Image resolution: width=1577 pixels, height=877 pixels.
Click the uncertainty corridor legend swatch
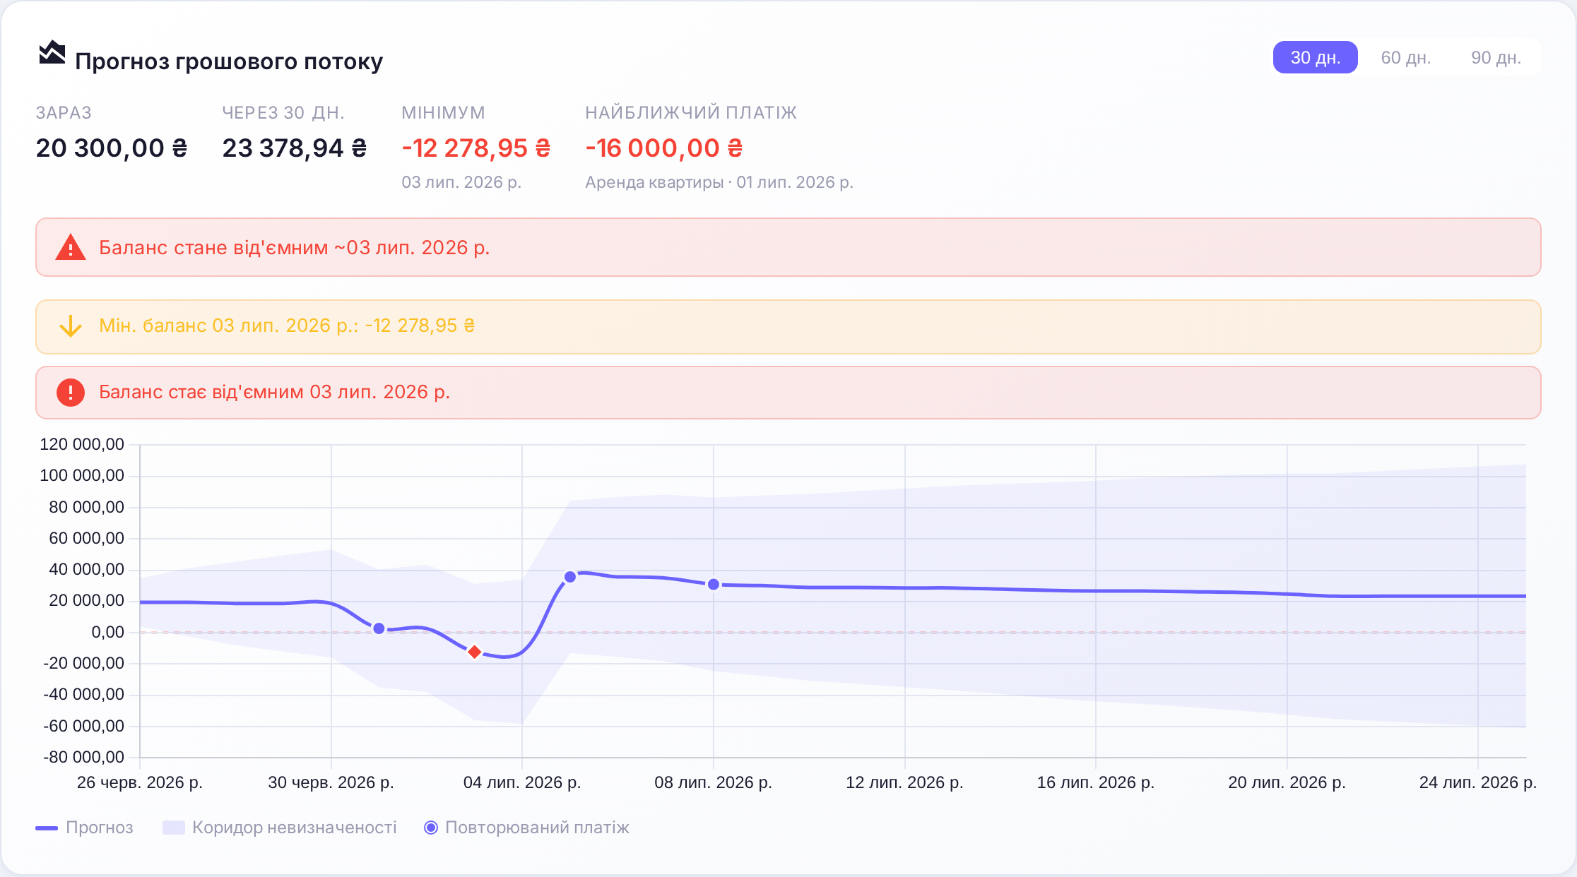pyautogui.click(x=174, y=828)
